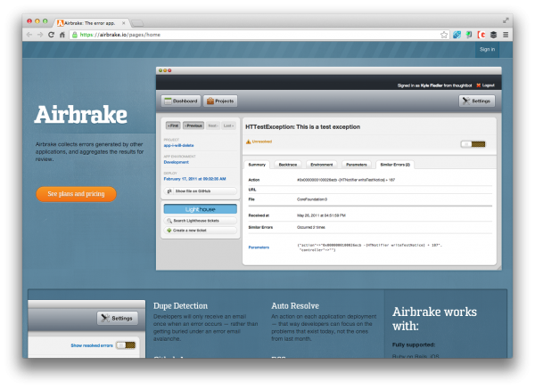Click the Development environment link
This screenshot has height=389, width=535.
tap(176, 162)
